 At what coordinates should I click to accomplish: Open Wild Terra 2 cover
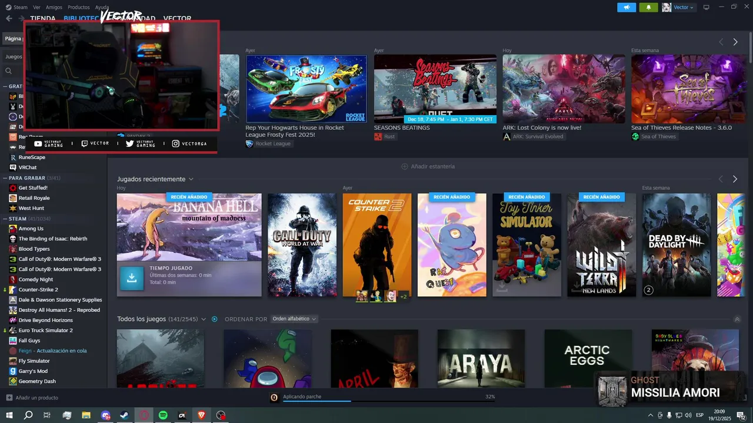(601, 245)
